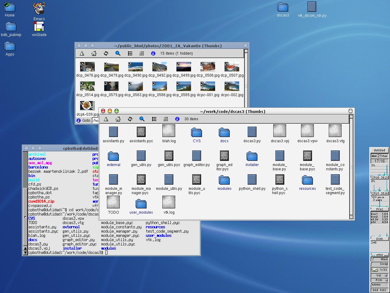Select dcpk-039.jpg food thumbnail
Viewport: 390px width, 293px height.
coord(87,106)
